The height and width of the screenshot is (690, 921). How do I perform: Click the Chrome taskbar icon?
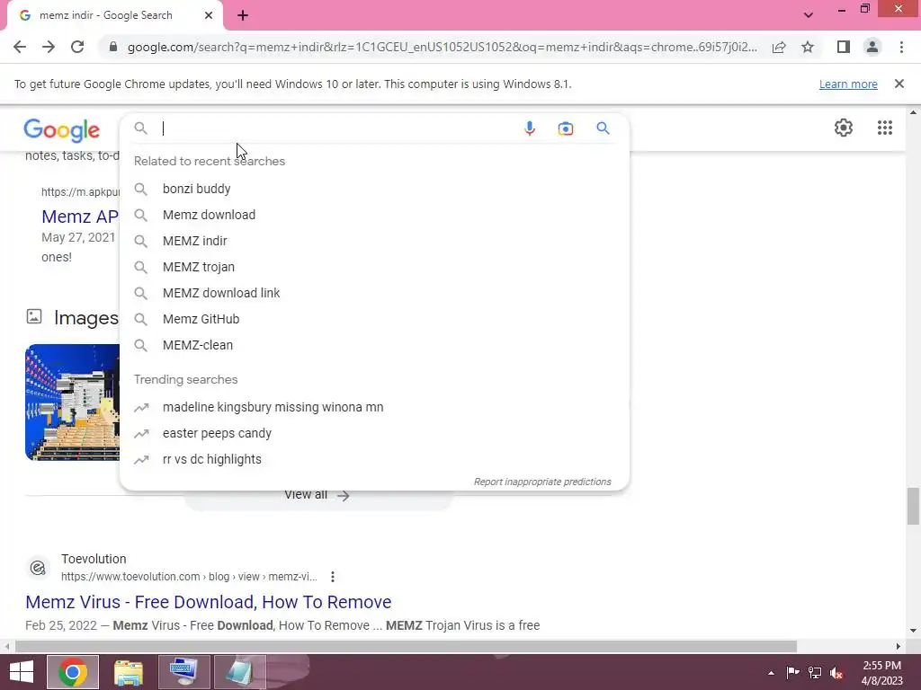pyautogui.click(x=73, y=672)
